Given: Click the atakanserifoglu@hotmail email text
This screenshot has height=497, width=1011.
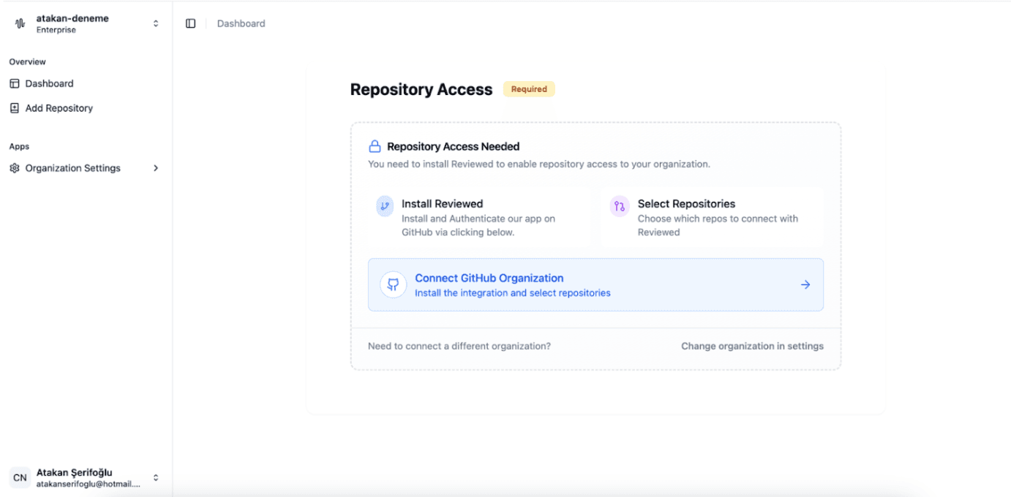Looking at the screenshot, I should pyautogui.click(x=88, y=484).
